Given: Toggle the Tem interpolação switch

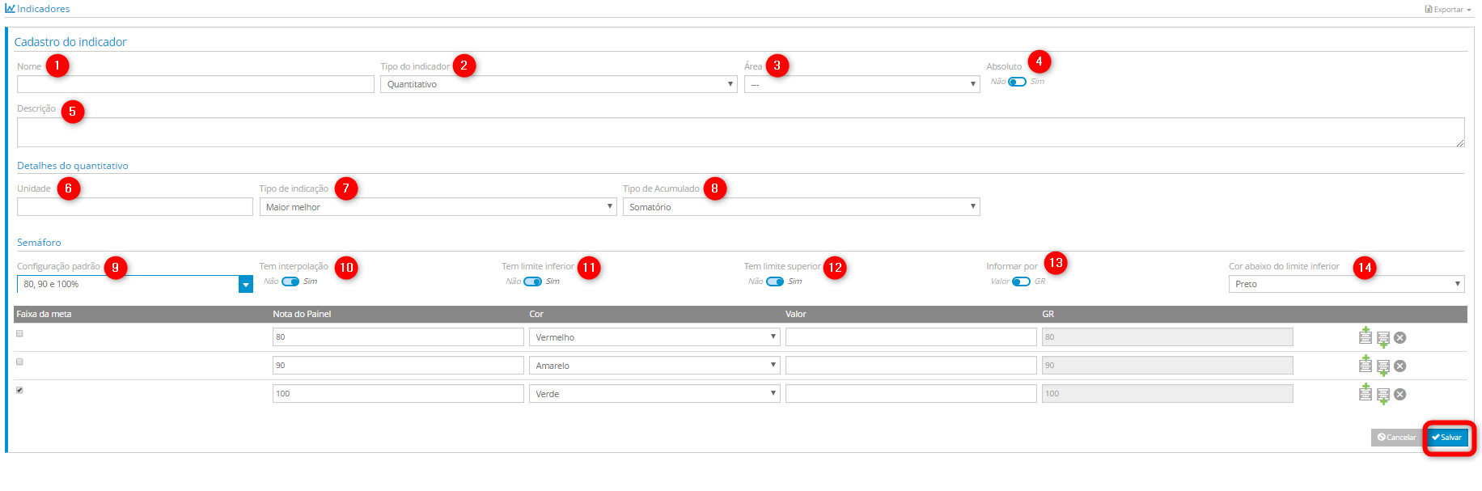Looking at the screenshot, I should (290, 281).
